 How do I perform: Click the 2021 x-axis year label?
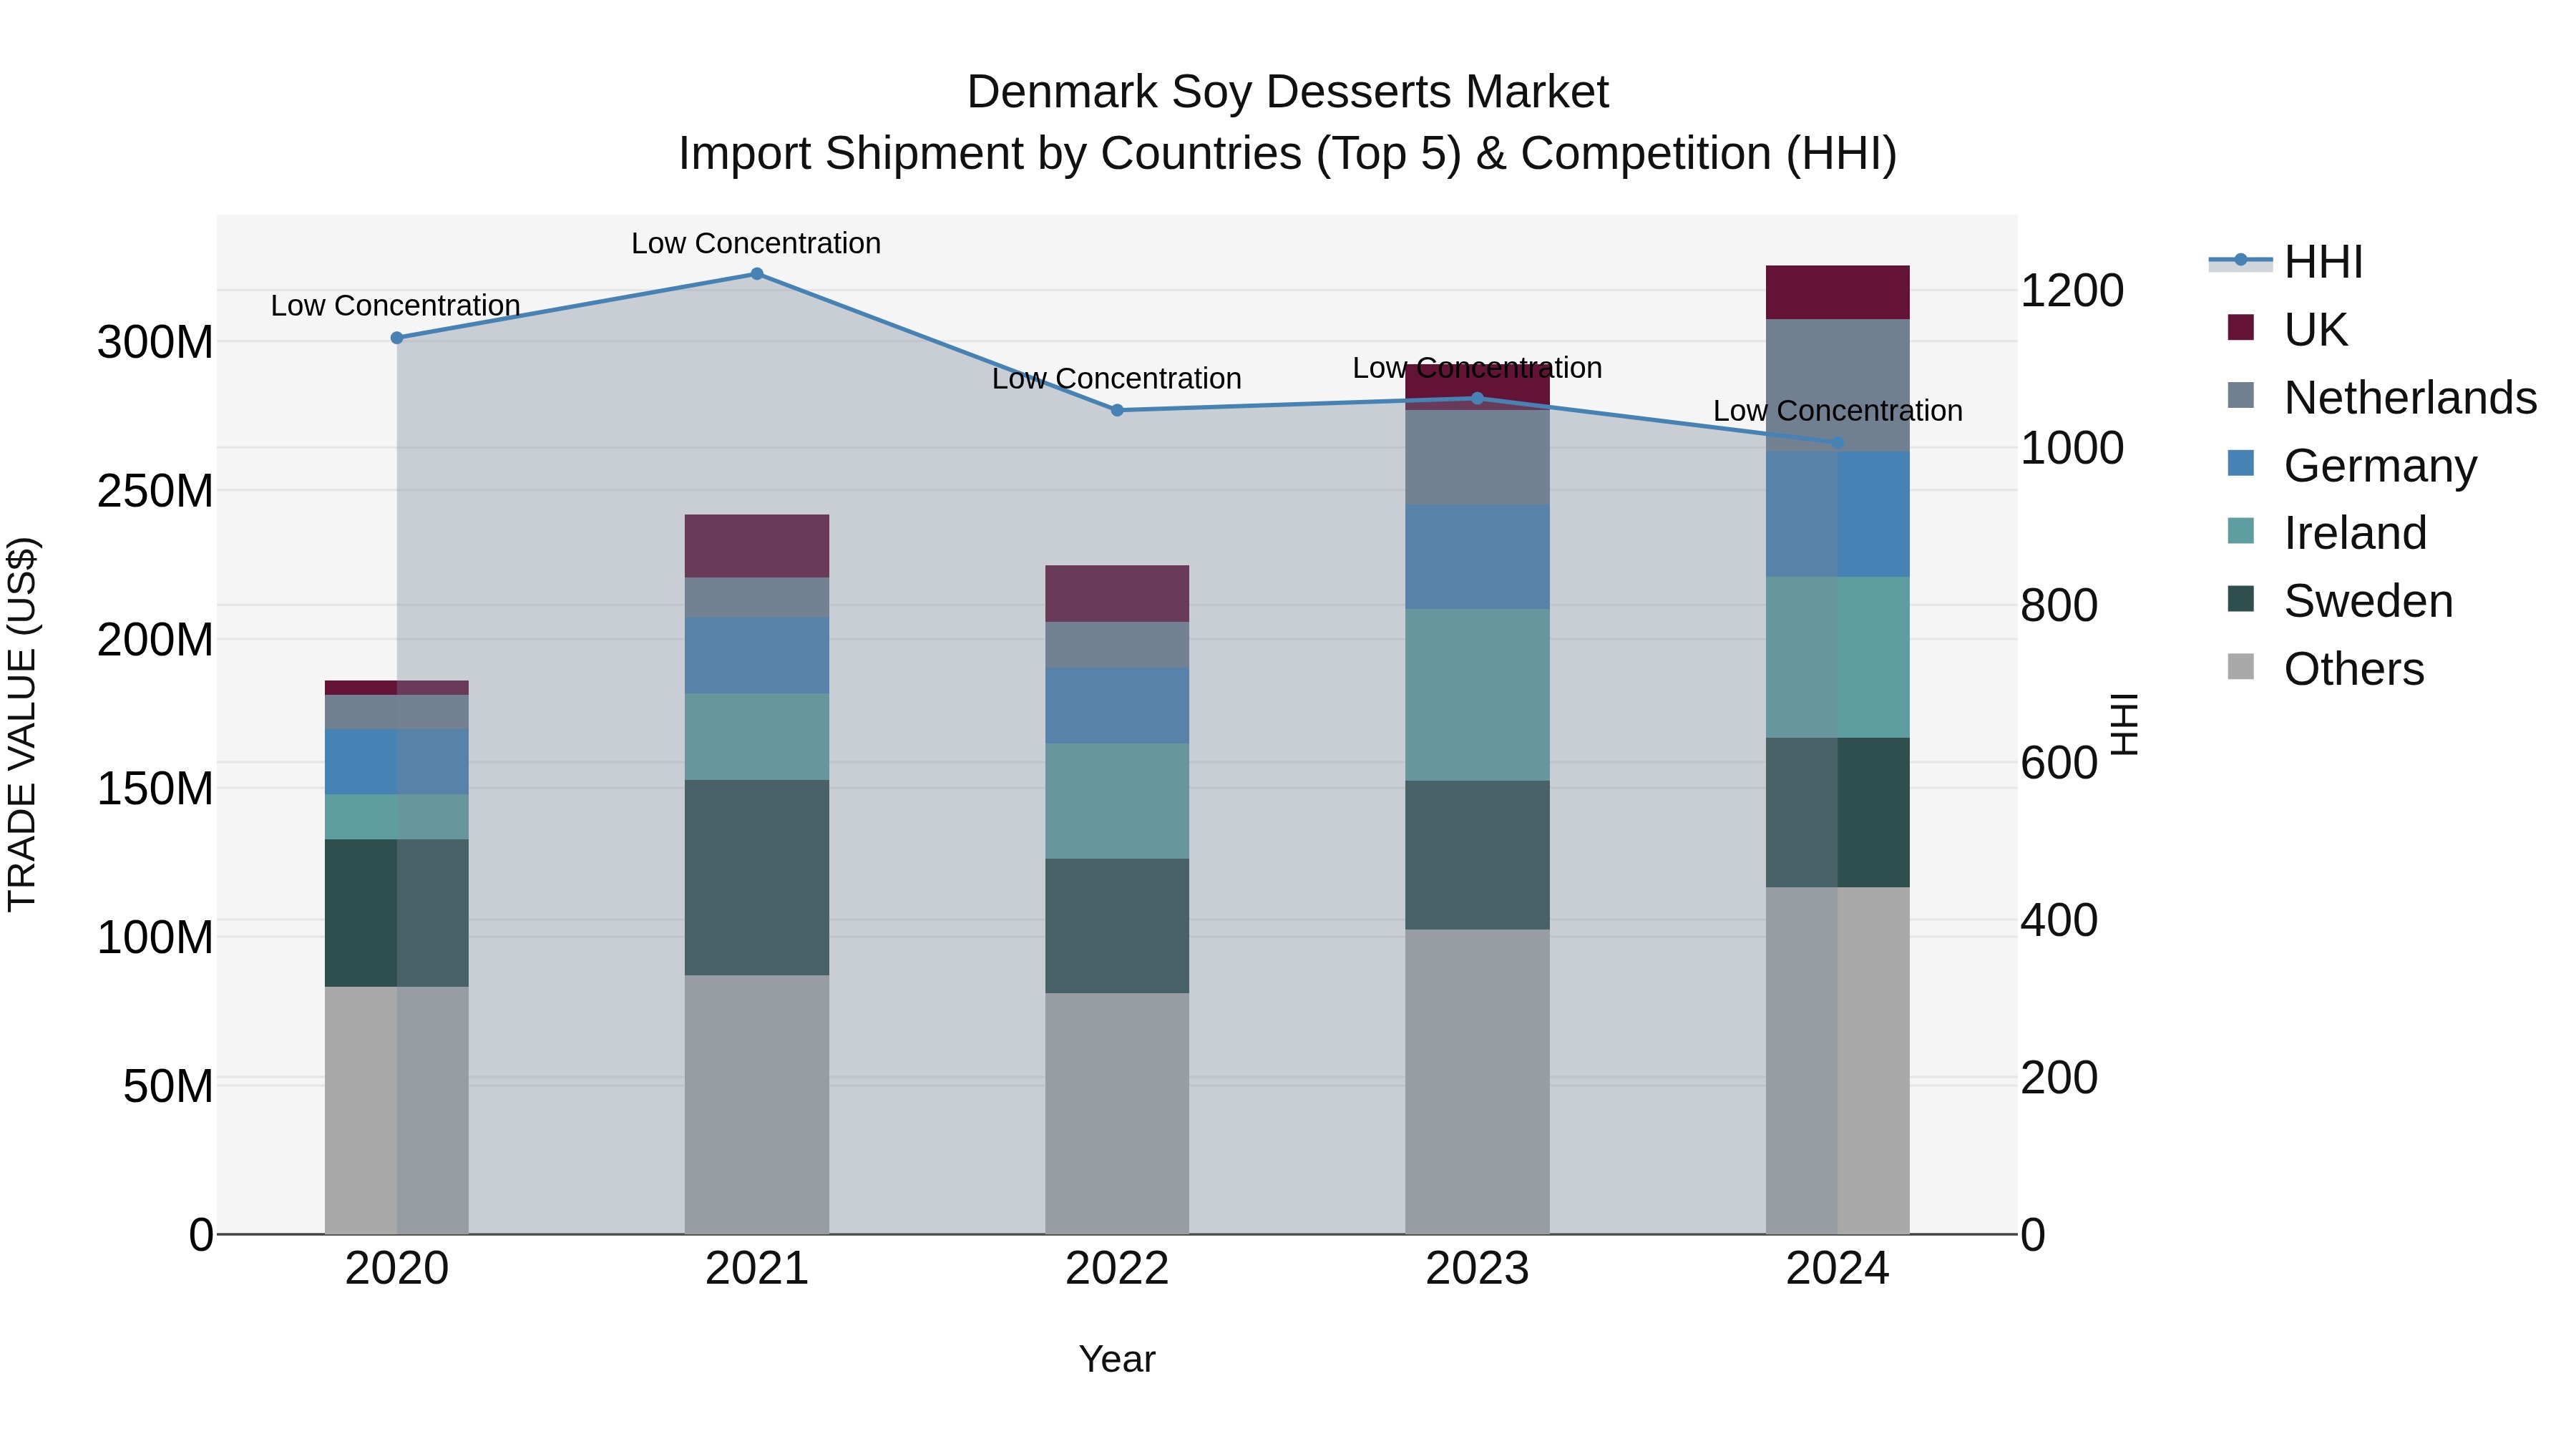coord(757,1269)
